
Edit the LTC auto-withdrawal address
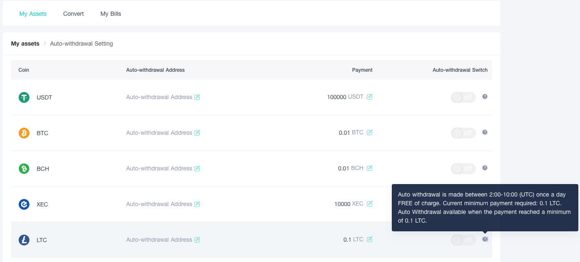click(197, 240)
